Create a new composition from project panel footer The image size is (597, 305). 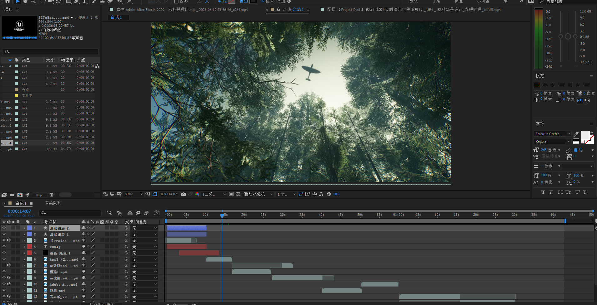[x=20, y=195]
